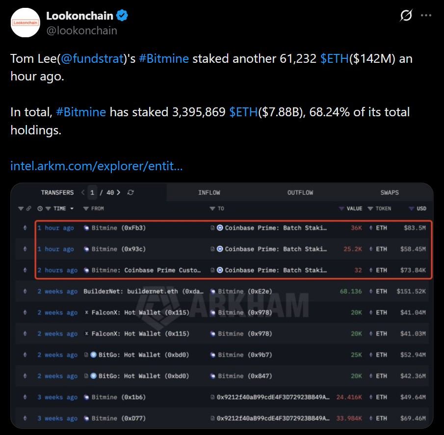
Task: Click the left chevron before page number
Action: (x=82, y=193)
